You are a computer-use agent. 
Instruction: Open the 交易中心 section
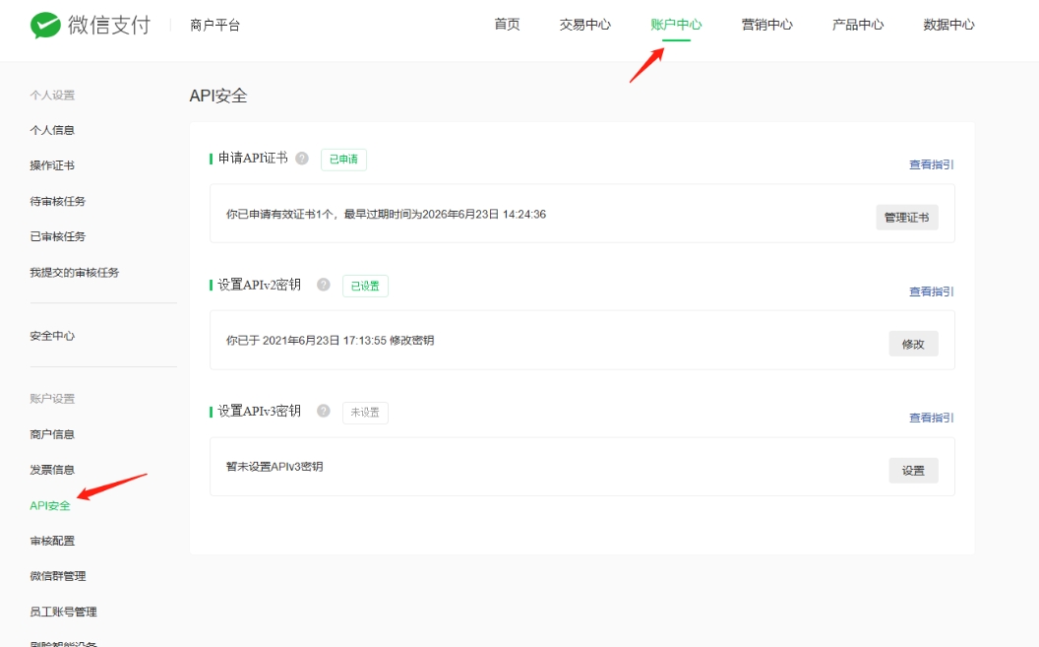pos(585,25)
